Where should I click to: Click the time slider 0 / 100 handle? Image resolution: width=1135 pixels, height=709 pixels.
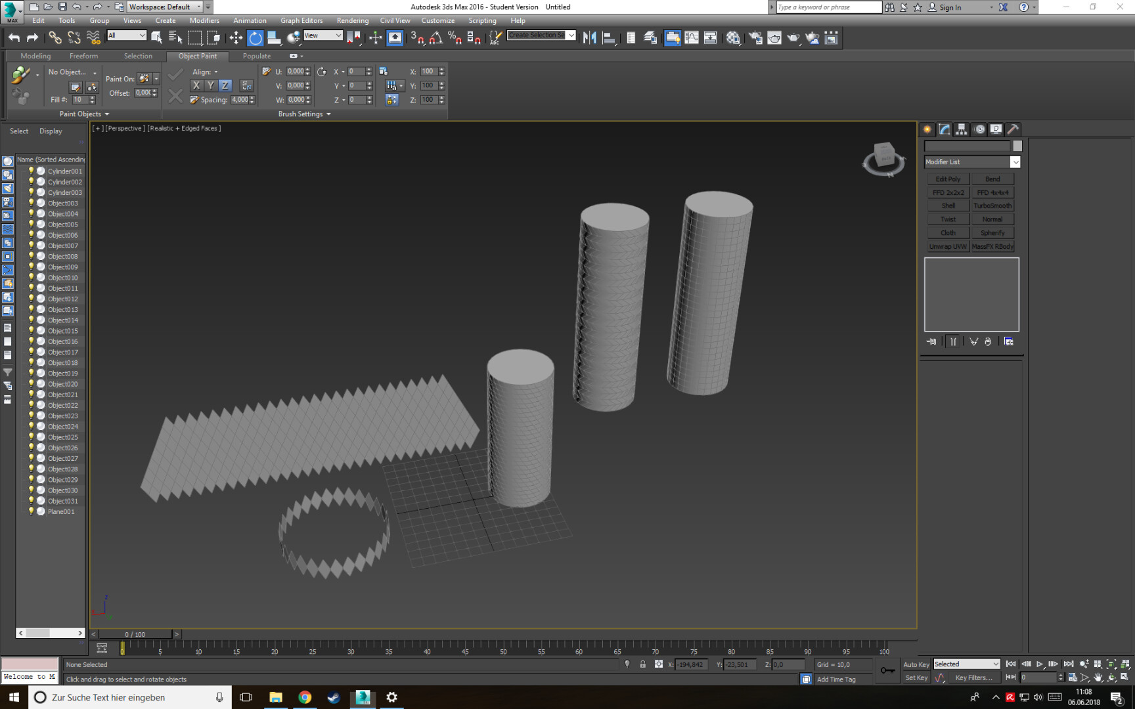(135, 634)
